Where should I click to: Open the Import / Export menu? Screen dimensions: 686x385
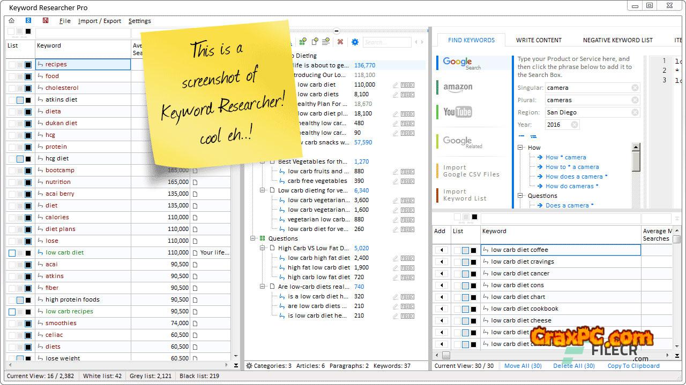click(x=100, y=21)
